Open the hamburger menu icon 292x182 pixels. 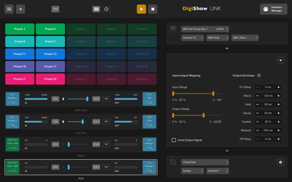tap(9, 9)
